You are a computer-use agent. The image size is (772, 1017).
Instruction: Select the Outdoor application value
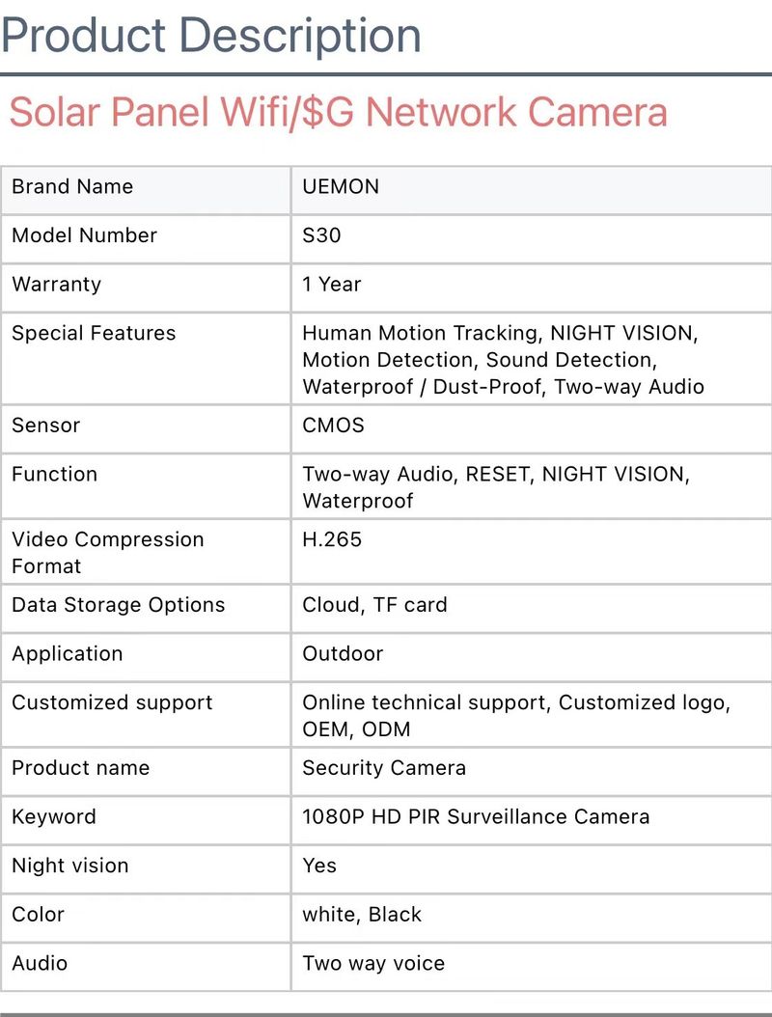point(343,654)
